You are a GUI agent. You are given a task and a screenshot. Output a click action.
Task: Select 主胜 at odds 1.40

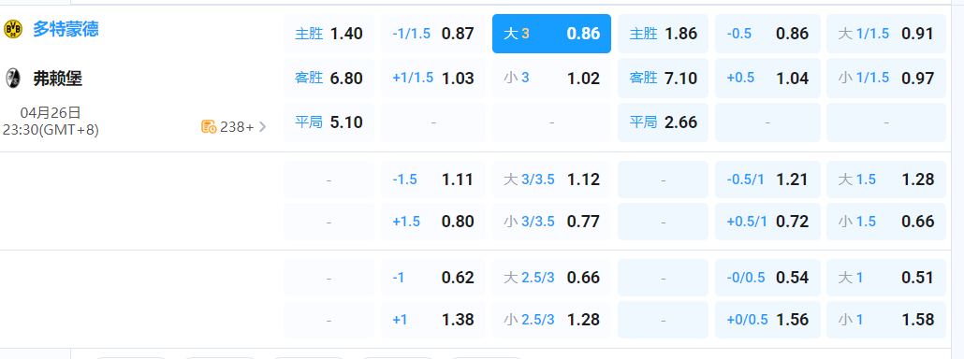[329, 34]
